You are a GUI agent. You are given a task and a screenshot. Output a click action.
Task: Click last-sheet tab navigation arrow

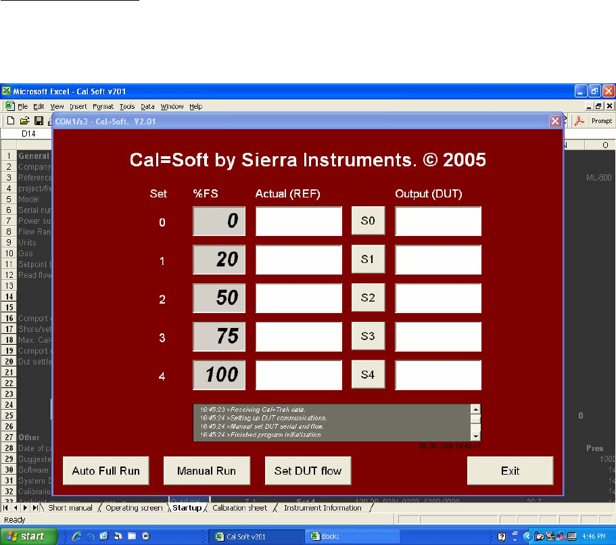(35, 508)
